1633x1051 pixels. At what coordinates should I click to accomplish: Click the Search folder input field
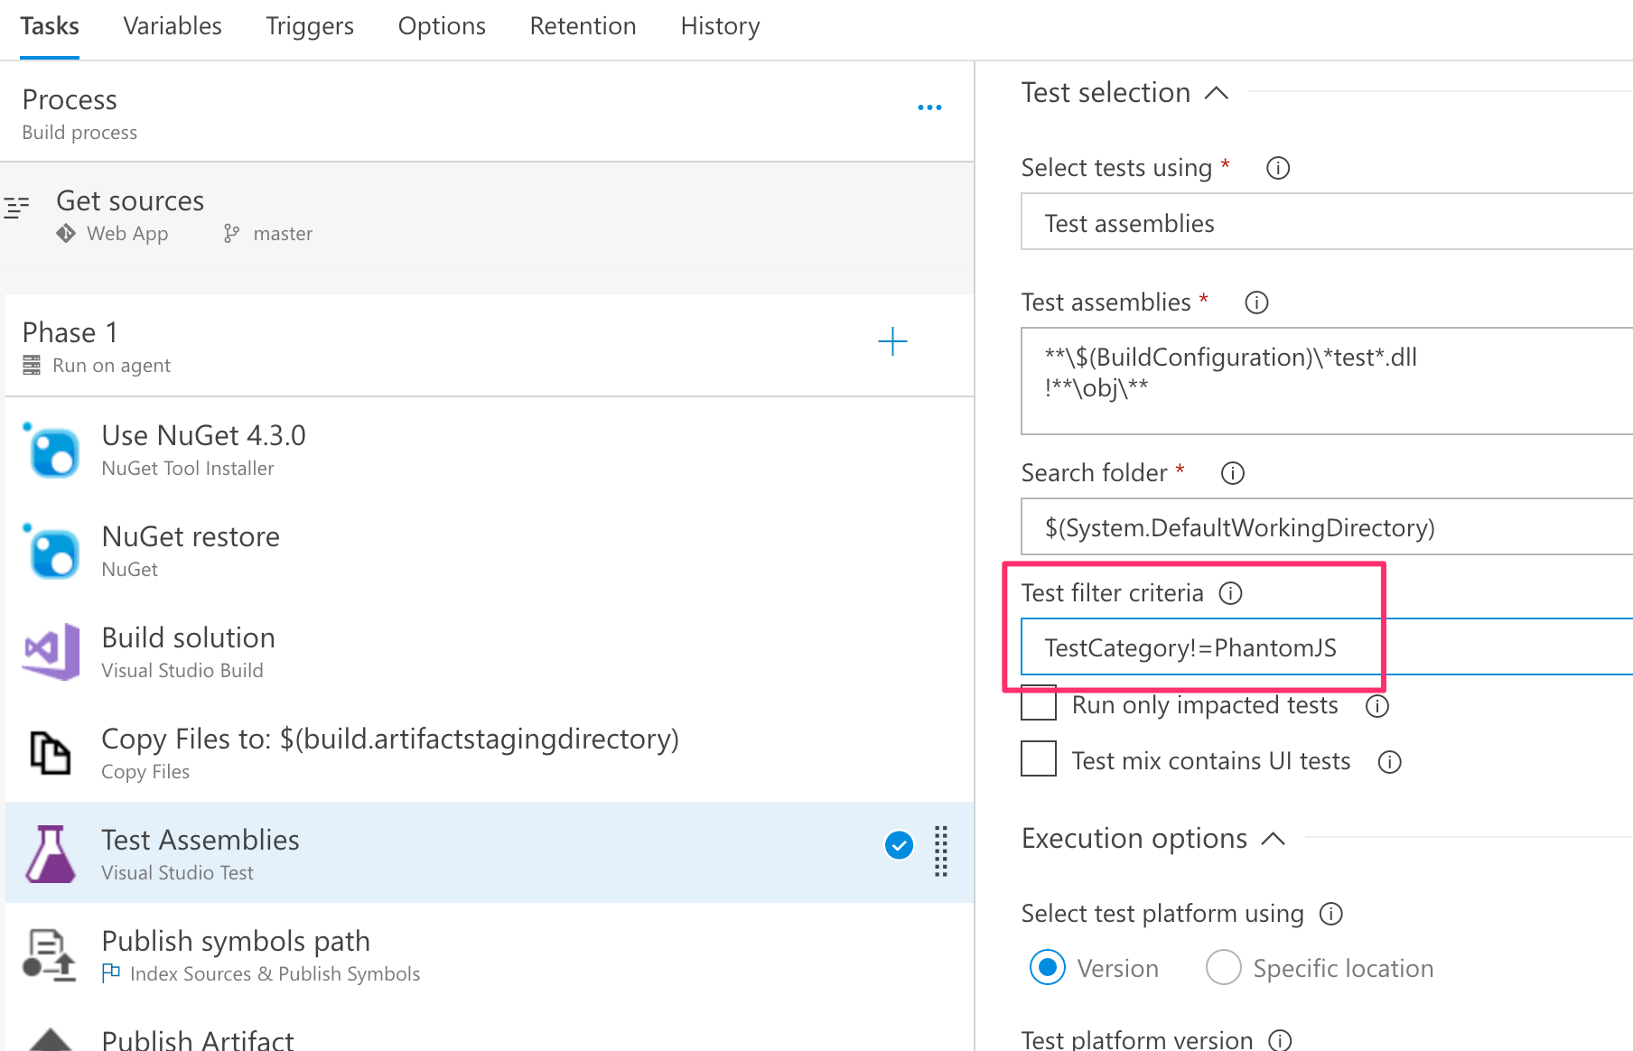pos(1327,526)
